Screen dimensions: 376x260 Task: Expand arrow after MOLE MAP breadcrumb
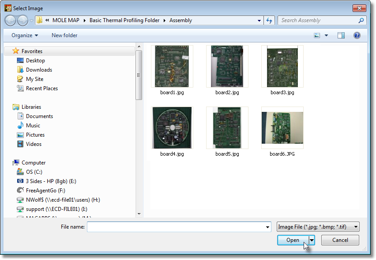pyautogui.click(x=84, y=21)
